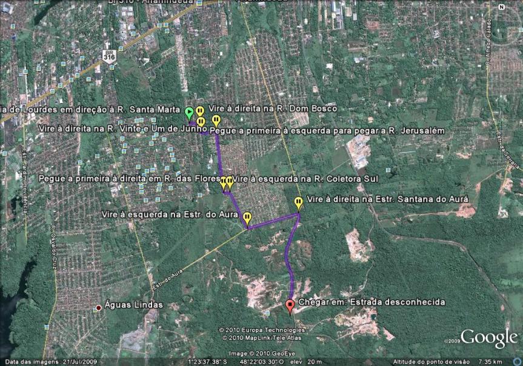Select the yellow pin for Estr. Santana do Aurá

(x=298, y=202)
